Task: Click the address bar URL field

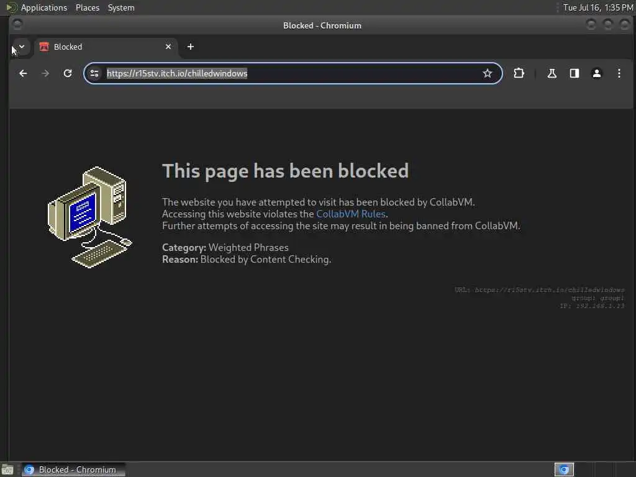Action: 292,73
